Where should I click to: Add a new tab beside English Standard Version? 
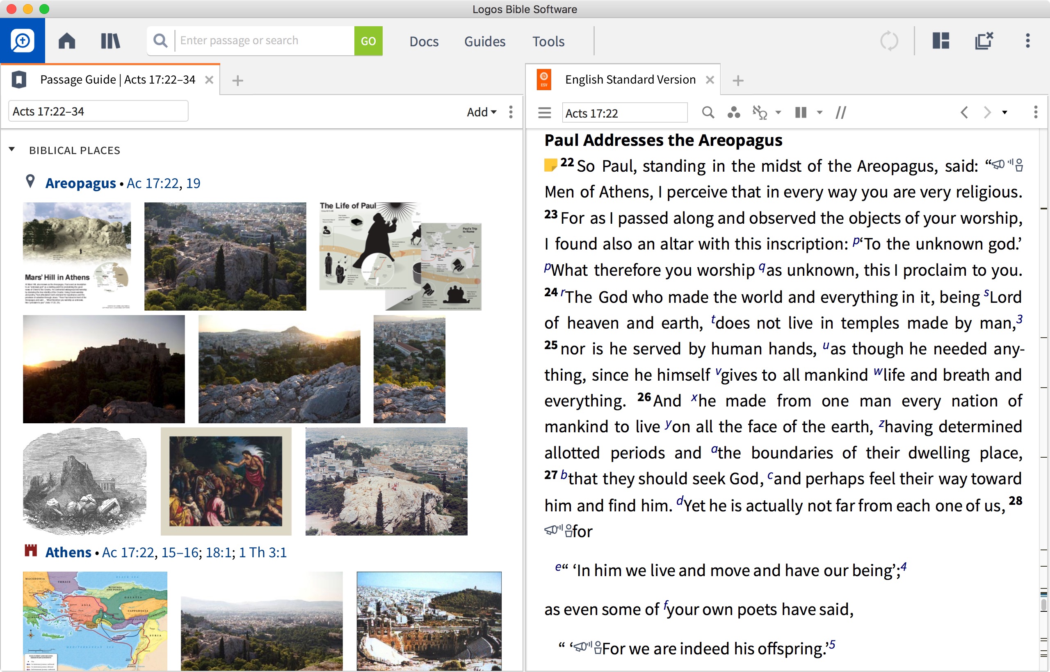click(x=738, y=80)
